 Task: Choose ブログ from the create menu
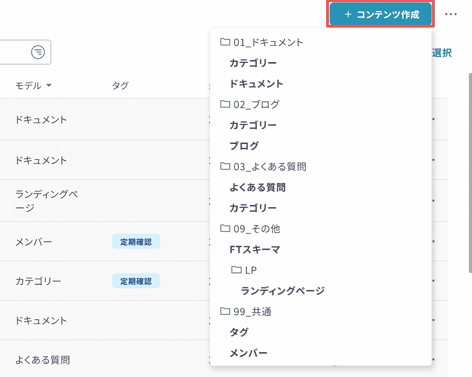pos(244,146)
